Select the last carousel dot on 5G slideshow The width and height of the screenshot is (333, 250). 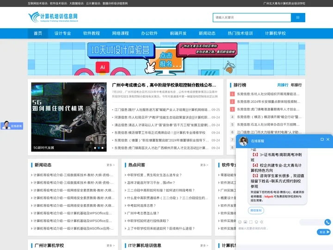pos(102,148)
